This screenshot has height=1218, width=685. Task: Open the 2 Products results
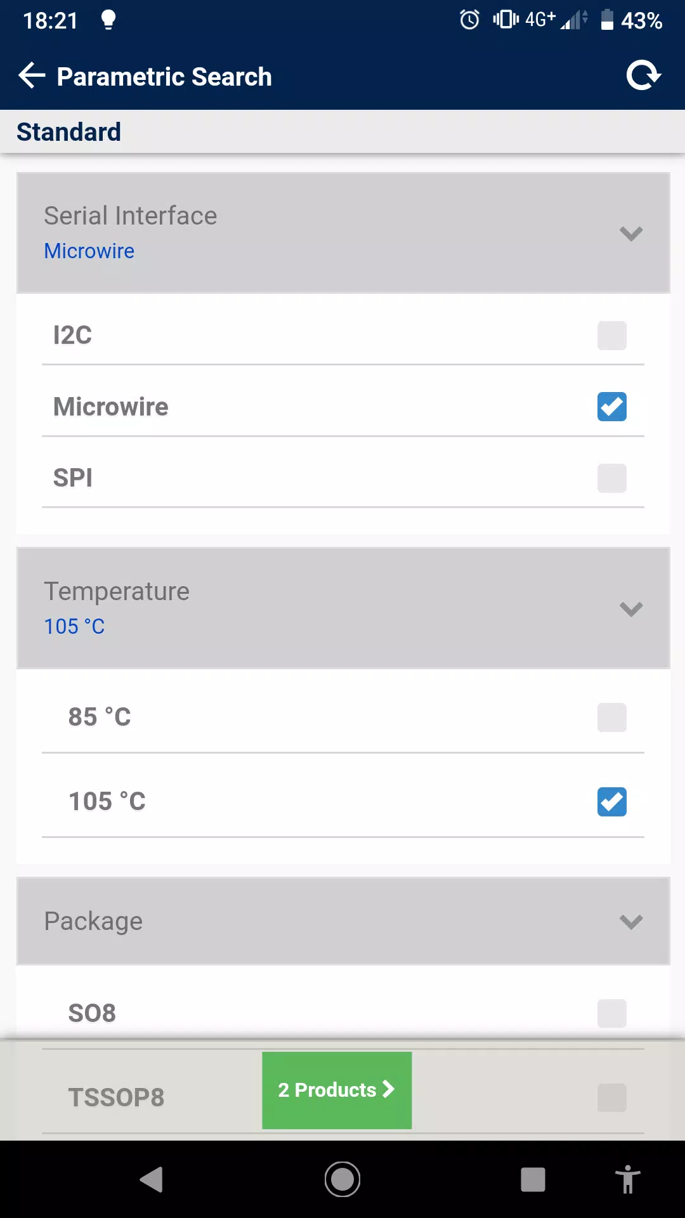(x=337, y=1090)
